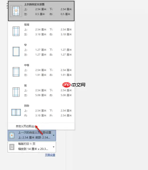148x170 pixels.
Task: Choose the 常规 margin preset
Action: [41, 31]
